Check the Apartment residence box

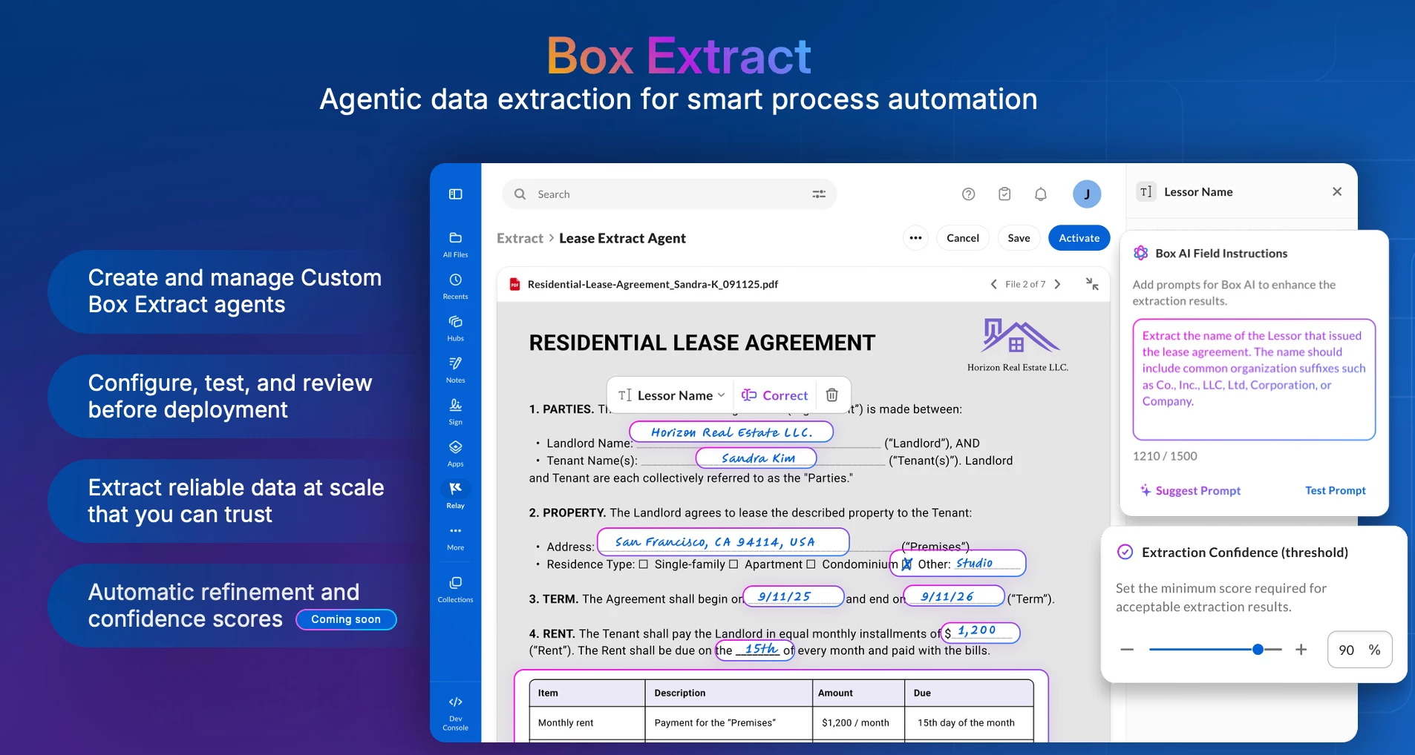pyautogui.click(x=733, y=564)
